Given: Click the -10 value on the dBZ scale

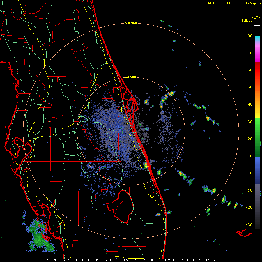Looking at the screenshot, I should pos(249,190).
